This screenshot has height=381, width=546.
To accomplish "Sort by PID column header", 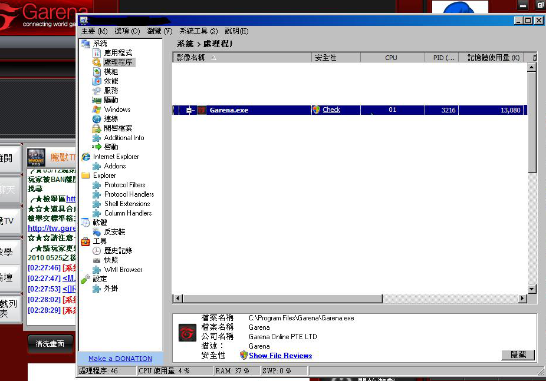I will point(442,57).
